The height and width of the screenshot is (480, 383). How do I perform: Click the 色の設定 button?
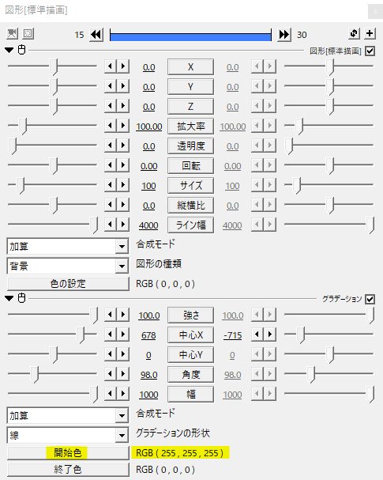(68, 284)
